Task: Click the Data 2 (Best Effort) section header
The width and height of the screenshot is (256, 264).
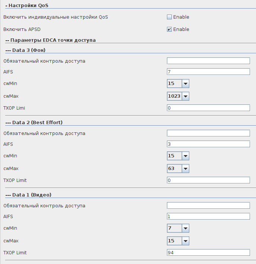Action: point(34,122)
